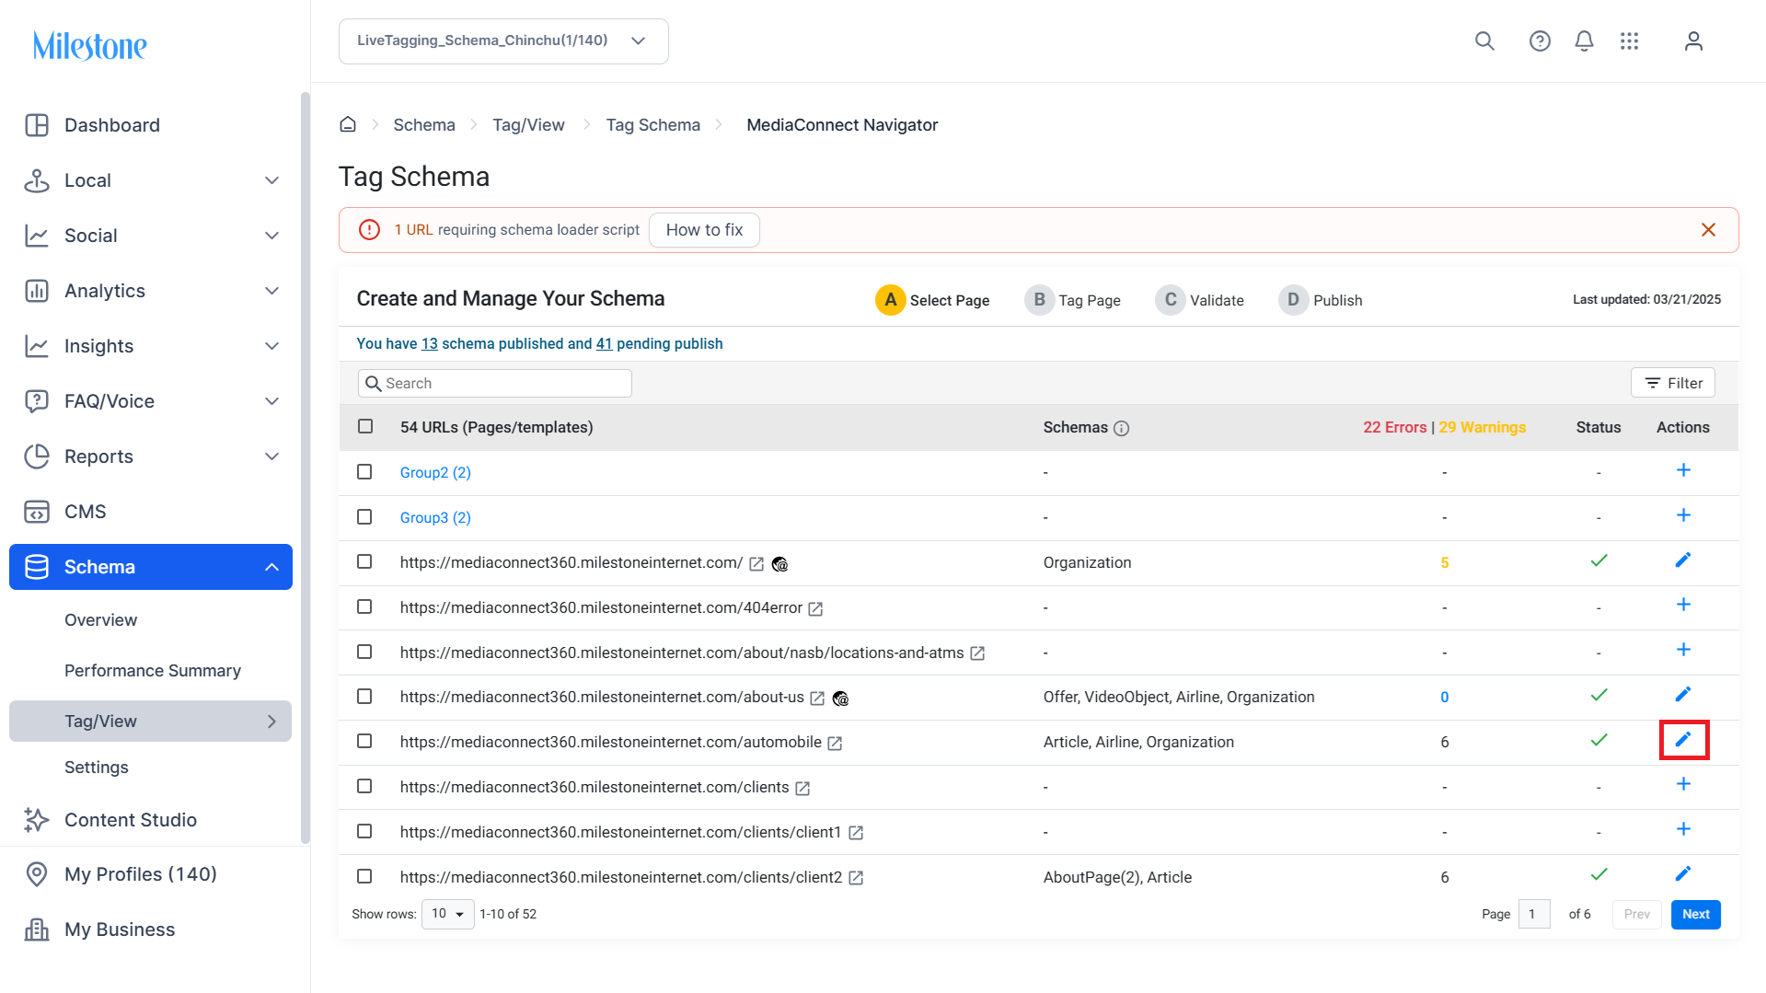Open about-us URL external link icon
Image resolution: width=1766 pixels, height=993 pixels.
click(x=817, y=699)
